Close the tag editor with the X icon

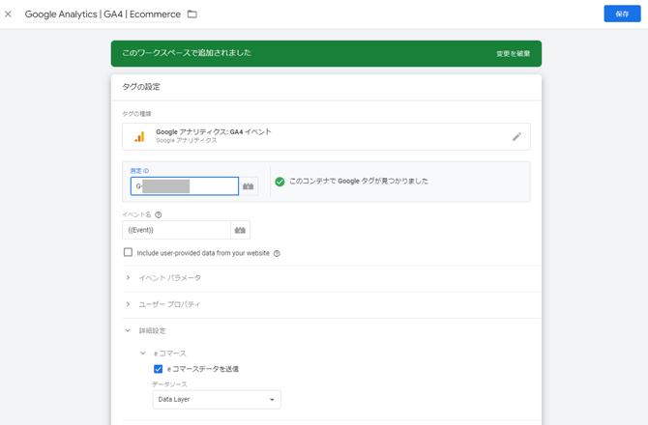pyautogui.click(x=9, y=14)
